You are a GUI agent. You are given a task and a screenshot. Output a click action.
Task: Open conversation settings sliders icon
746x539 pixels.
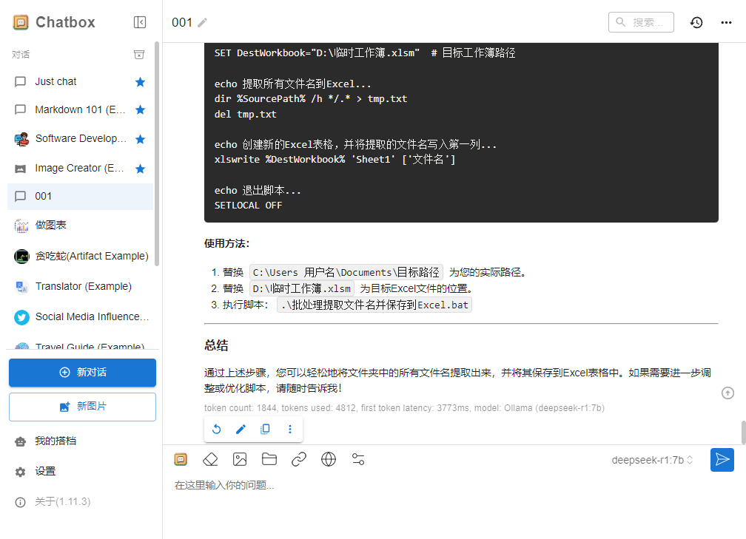(x=358, y=460)
